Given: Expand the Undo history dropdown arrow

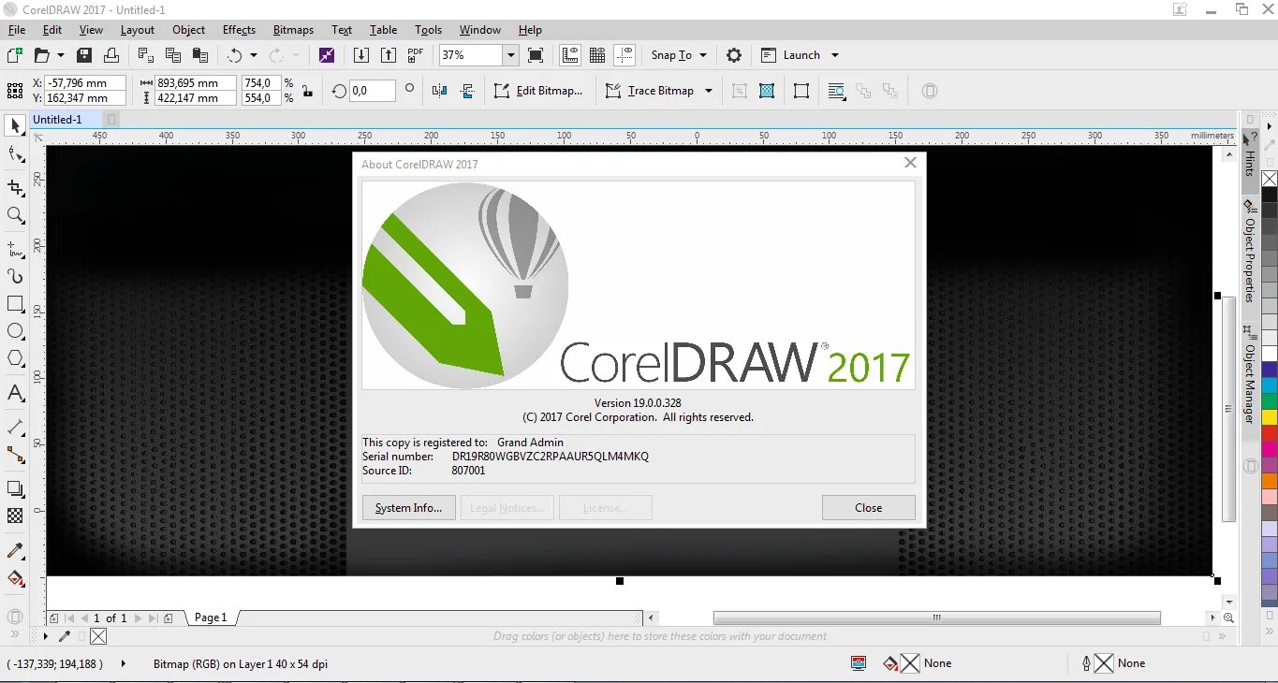Looking at the screenshot, I should coord(253,55).
